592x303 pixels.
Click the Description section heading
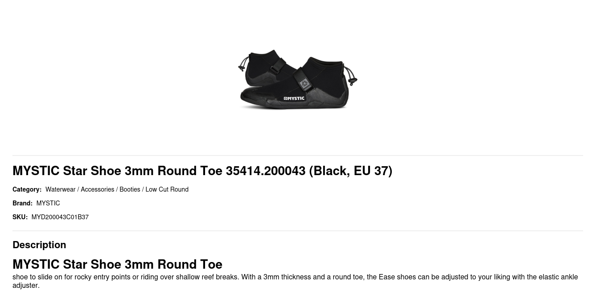pos(39,245)
